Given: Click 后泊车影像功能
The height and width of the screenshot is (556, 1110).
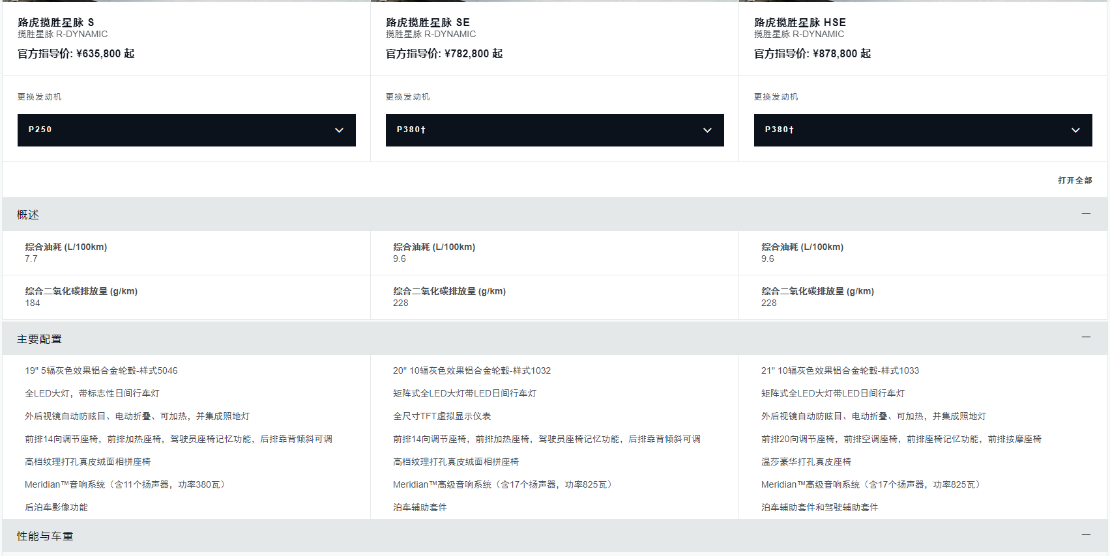Looking at the screenshot, I should [56, 507].
